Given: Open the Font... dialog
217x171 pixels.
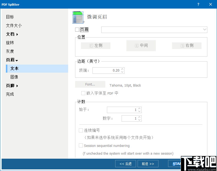Looking at the screenshot, I should coord(90,84).
